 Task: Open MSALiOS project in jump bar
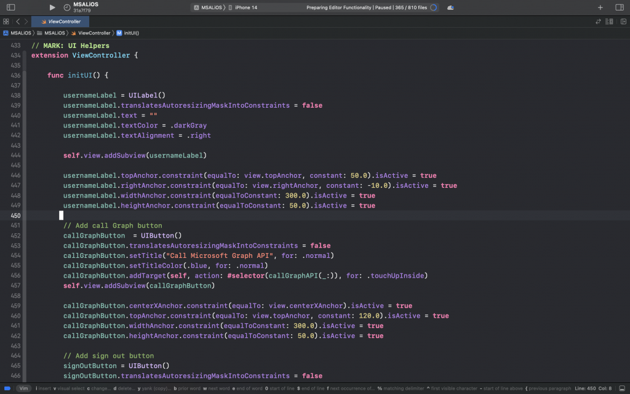(x=17, y=33)
